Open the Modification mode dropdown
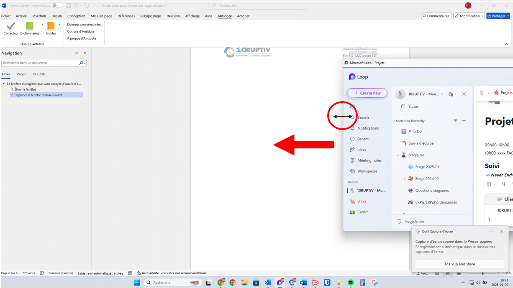Viewport: 513px width, 288px height. tap(469, 16)
